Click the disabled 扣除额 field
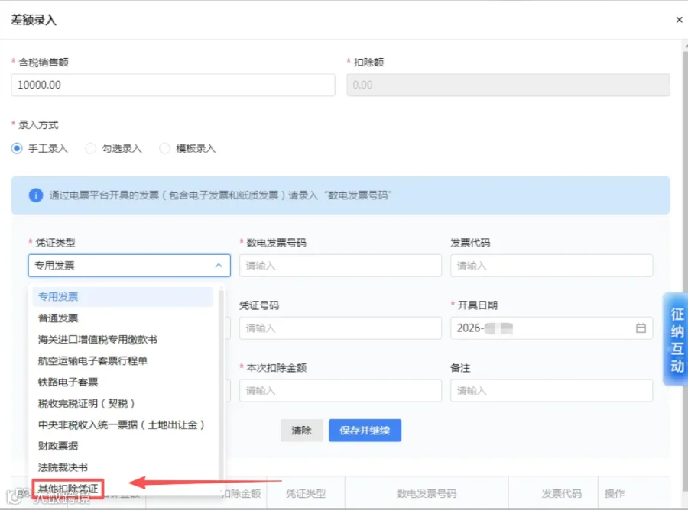The height and width of the screenshot is (510, 688). [x=508, y=85]
